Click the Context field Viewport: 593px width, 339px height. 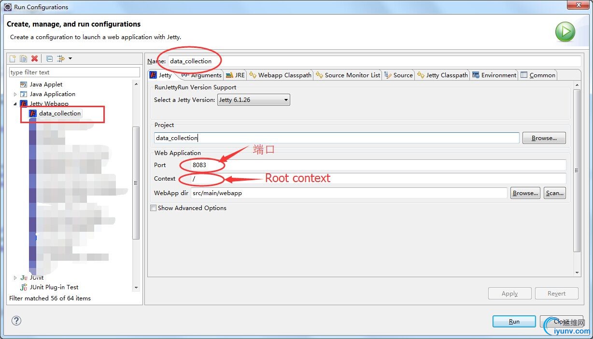379,179
